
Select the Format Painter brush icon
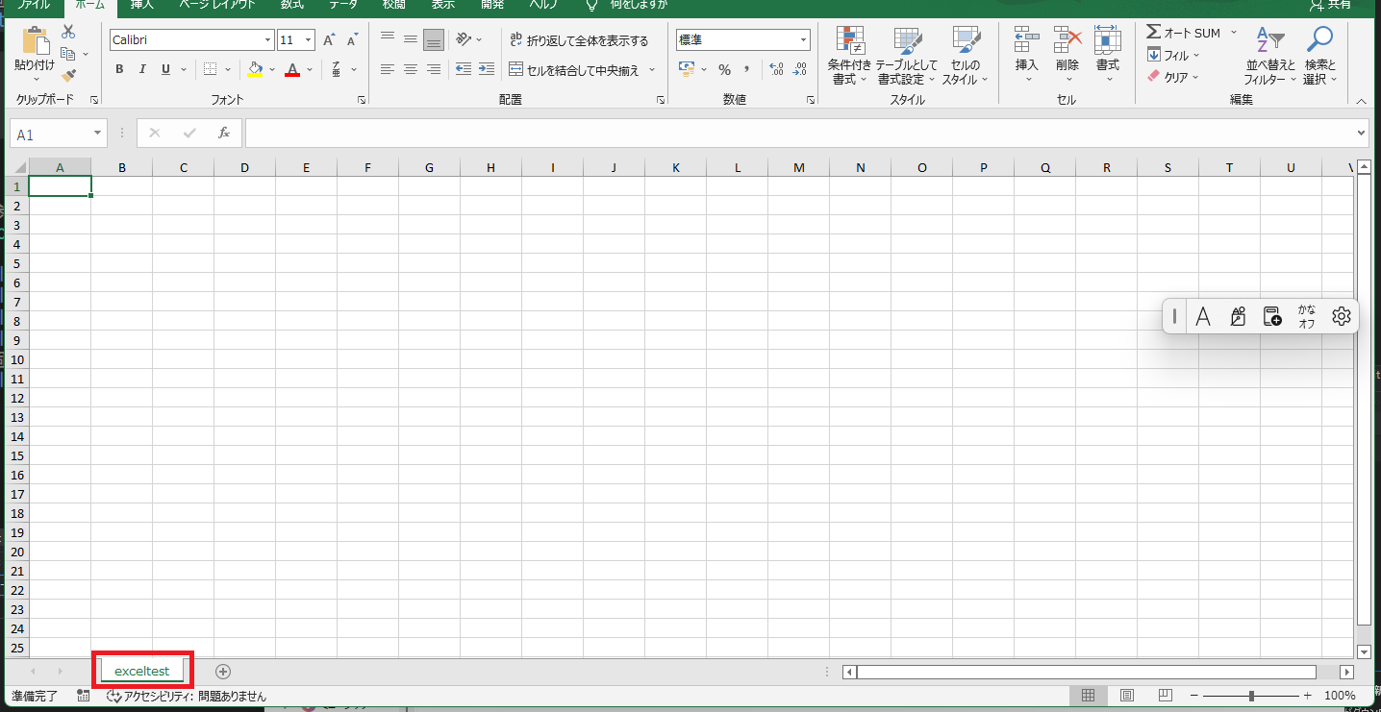[68, 75]
